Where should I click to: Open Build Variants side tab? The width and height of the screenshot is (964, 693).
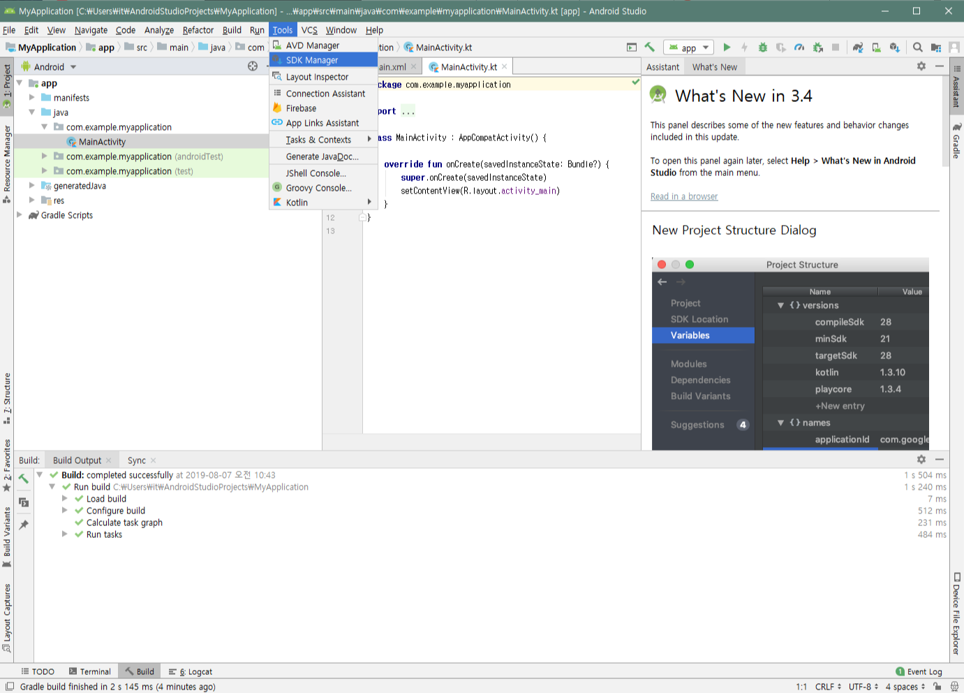point(7,537)
